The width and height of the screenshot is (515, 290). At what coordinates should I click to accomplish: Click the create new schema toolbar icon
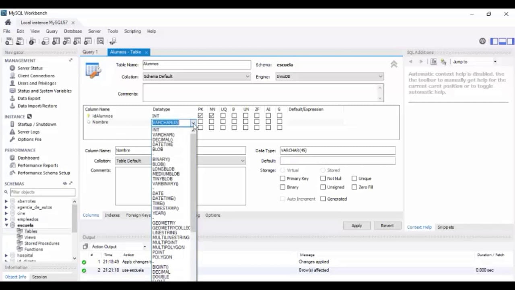(x=45, y=41)
